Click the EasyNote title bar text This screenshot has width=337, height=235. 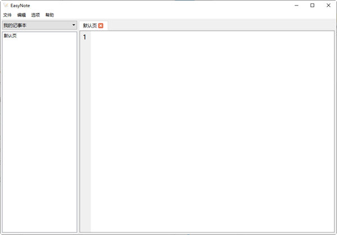coord(20,5)
